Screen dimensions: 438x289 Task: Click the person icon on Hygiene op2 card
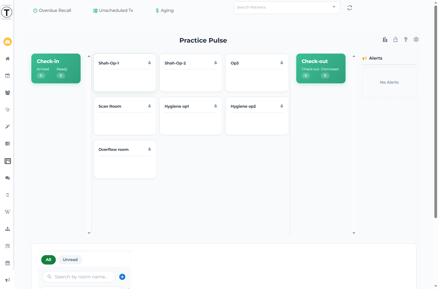[x=282, y=106]
